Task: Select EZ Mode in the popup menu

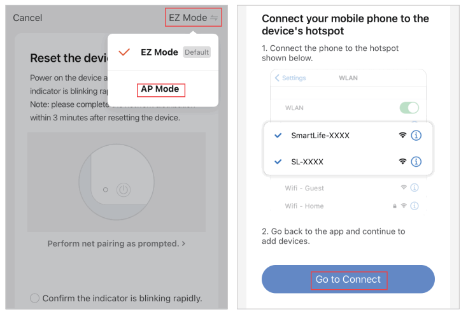Action: click(159, 52)
